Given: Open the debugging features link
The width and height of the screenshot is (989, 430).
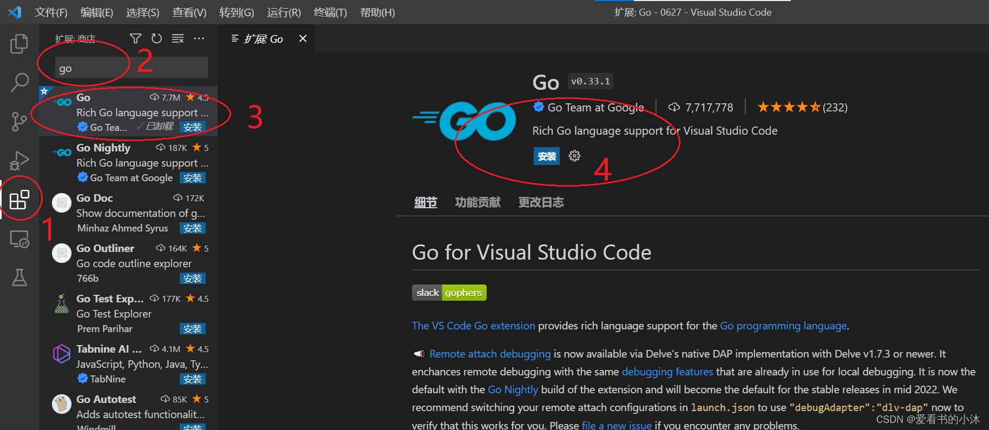Looking at the screenshot, I should pyautogui.click(x=667, y=372).
